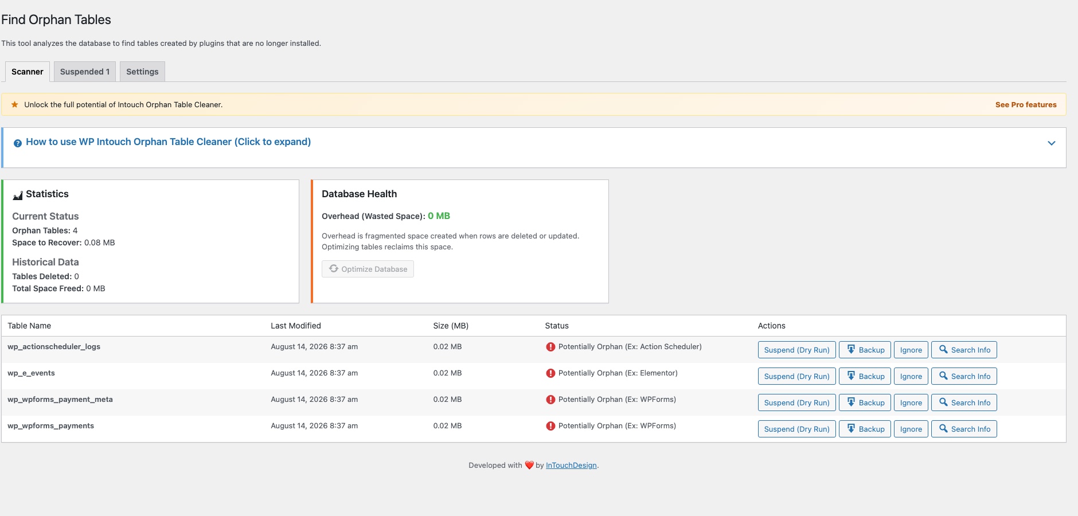Click the Status column header

pyautogui.click(x=557, y=326)
